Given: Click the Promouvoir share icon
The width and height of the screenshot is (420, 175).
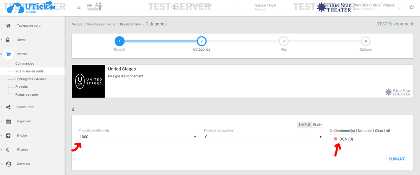Looking at the screenshot, I should point(8,107).
